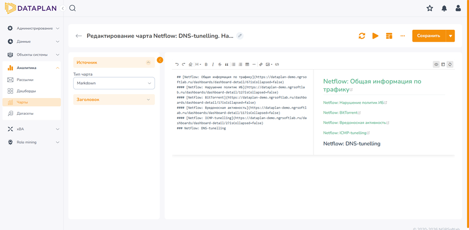Expand the Заголовок section
This screenshot has height=230, width=469.
click(114, 100)
